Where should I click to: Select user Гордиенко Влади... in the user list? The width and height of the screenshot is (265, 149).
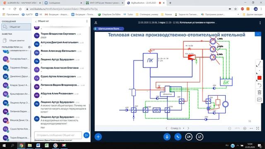click(x=16, y=68)
